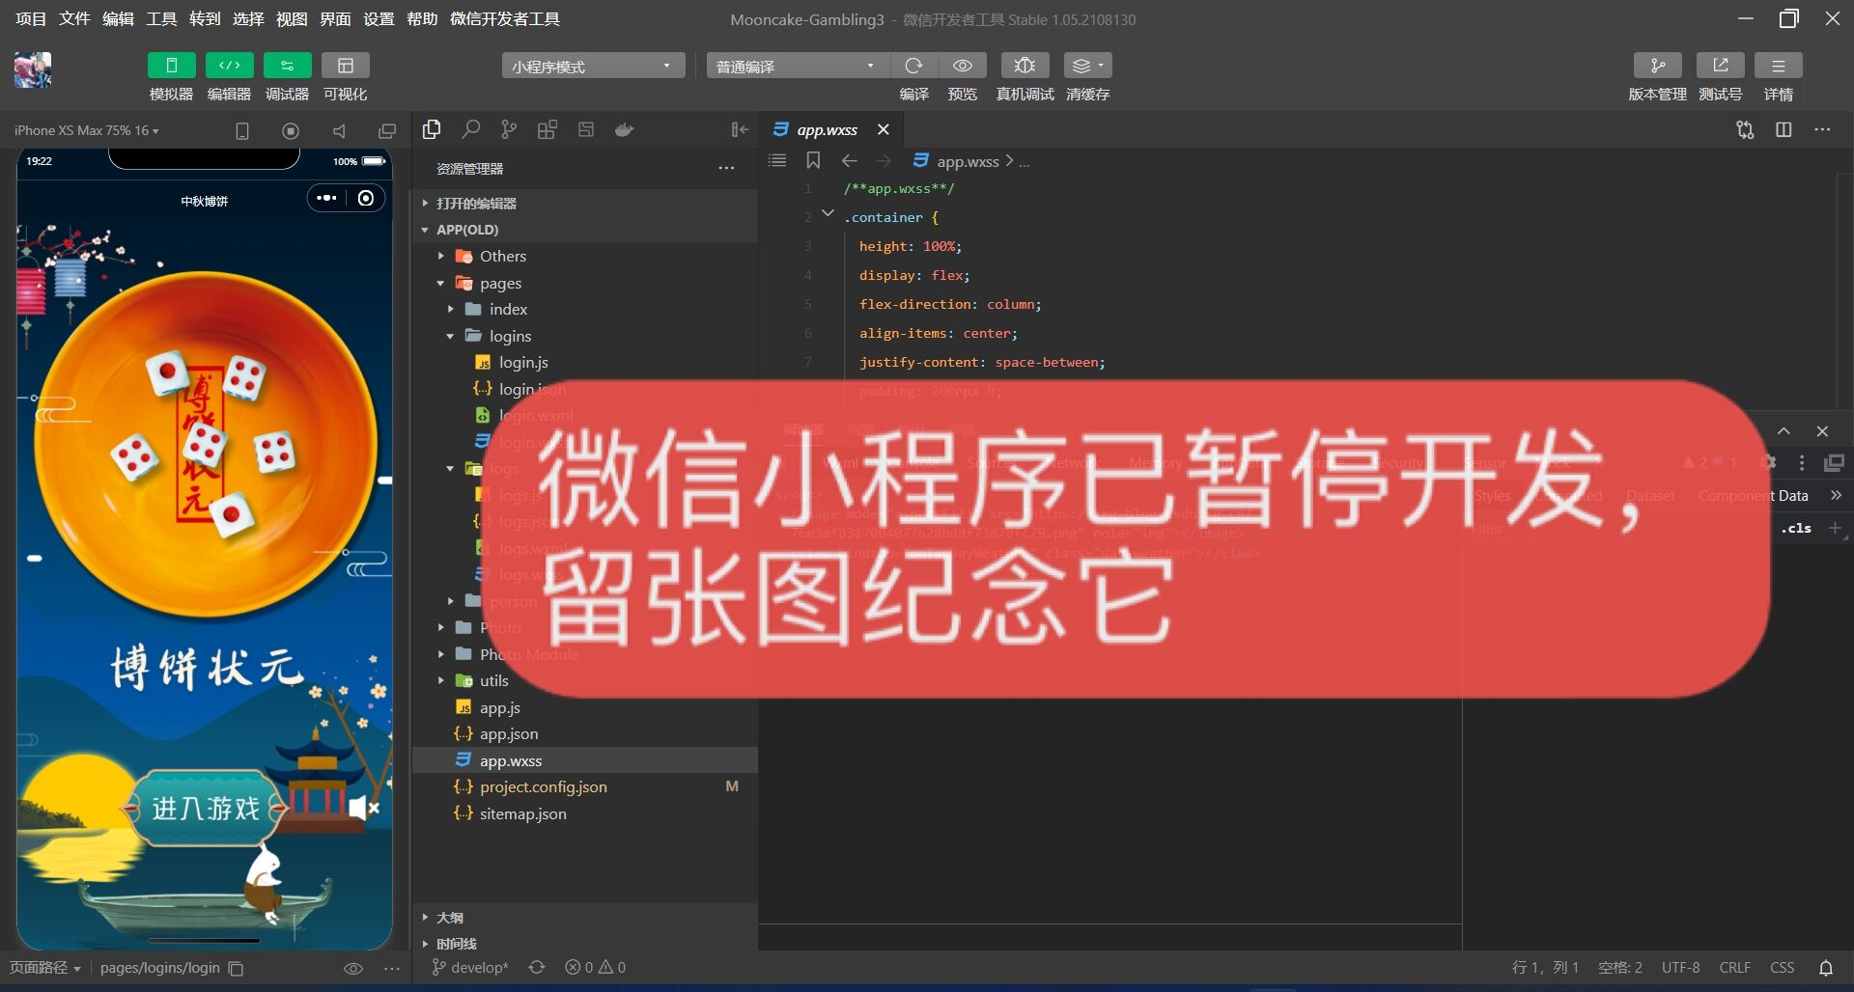Toggle the debugger panel button

pos(287,66)
